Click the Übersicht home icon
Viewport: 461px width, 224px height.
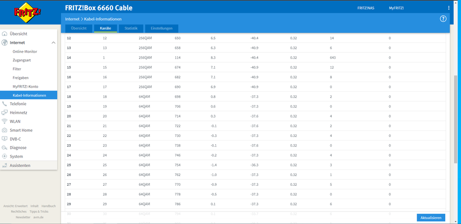(x=5, y=34)
